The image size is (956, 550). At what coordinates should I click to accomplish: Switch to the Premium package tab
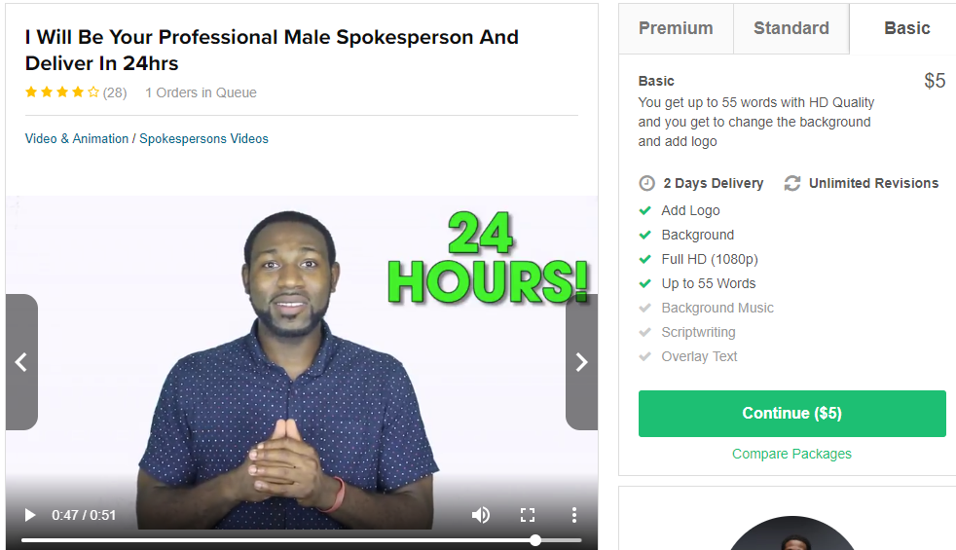click(x=676, y=28)
